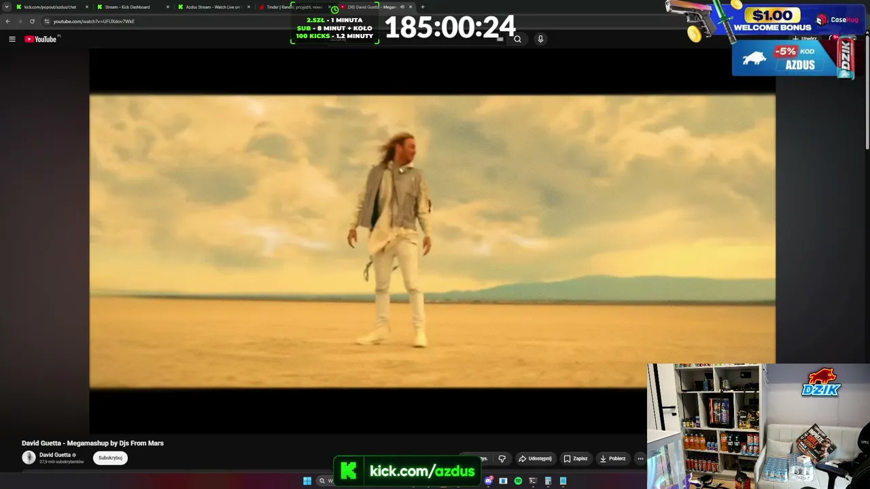Close the Stream - Kick Dashboard tab
The height and width of the screenshot is (489, 870).
tap(168, 7)
